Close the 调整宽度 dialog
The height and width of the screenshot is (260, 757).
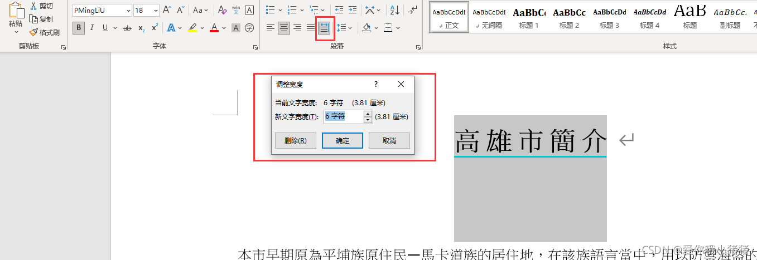tap(401, 84)
